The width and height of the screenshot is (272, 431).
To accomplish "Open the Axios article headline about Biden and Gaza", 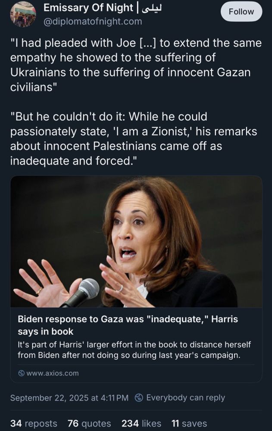I will point(128,325).
